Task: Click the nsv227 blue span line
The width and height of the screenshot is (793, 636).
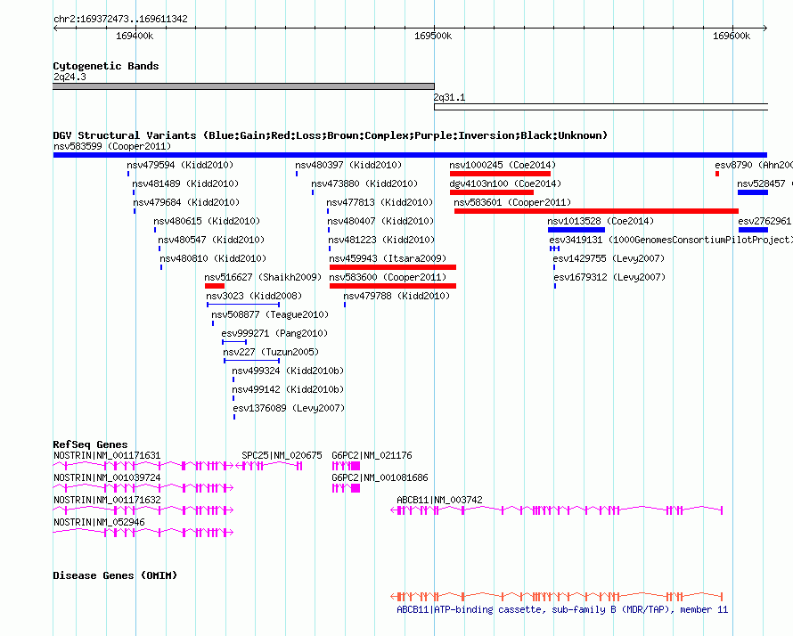Action: pos(252,361)
